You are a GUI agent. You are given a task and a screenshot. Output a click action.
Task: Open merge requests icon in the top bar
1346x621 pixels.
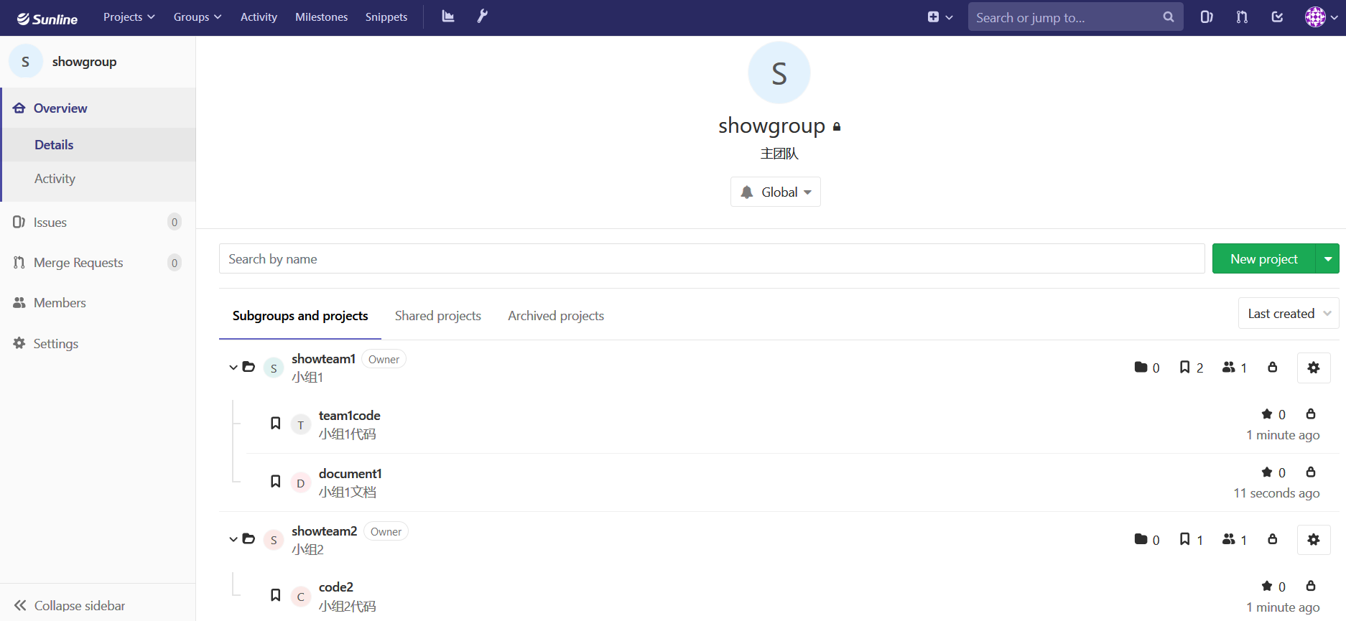click(x=1242, y=17)
